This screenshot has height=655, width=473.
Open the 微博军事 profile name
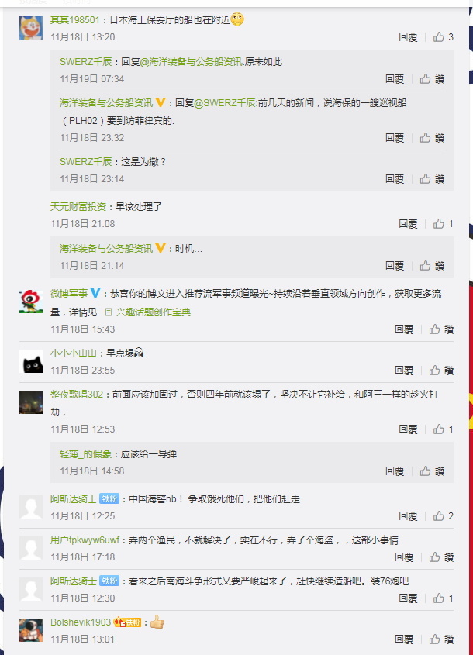click(x=69, y=294)
